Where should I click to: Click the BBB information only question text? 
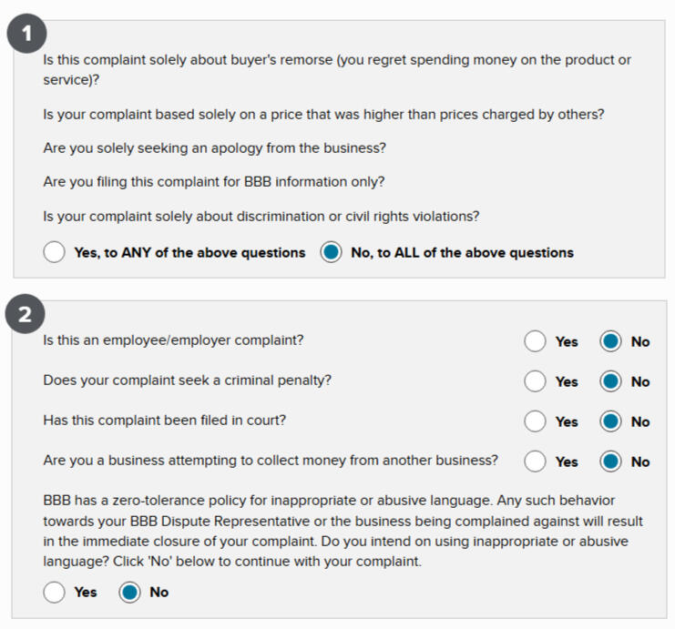213,181
